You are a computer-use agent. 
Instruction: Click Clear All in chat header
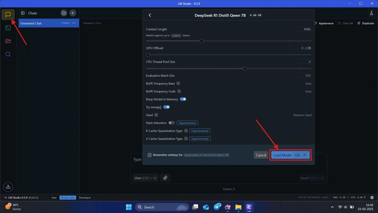(346, 23)
